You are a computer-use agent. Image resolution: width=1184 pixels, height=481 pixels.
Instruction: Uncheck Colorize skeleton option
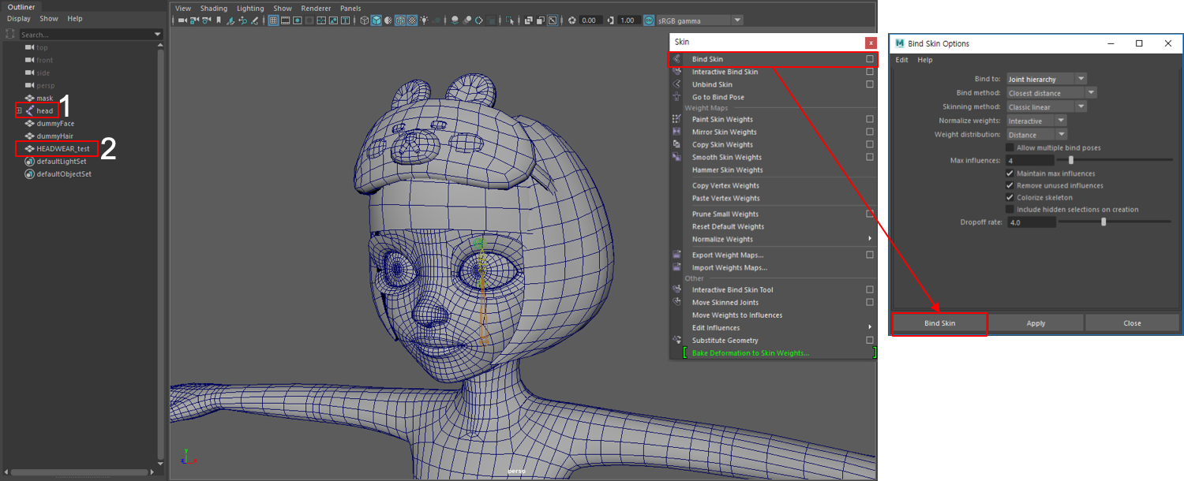point(1010,197)
